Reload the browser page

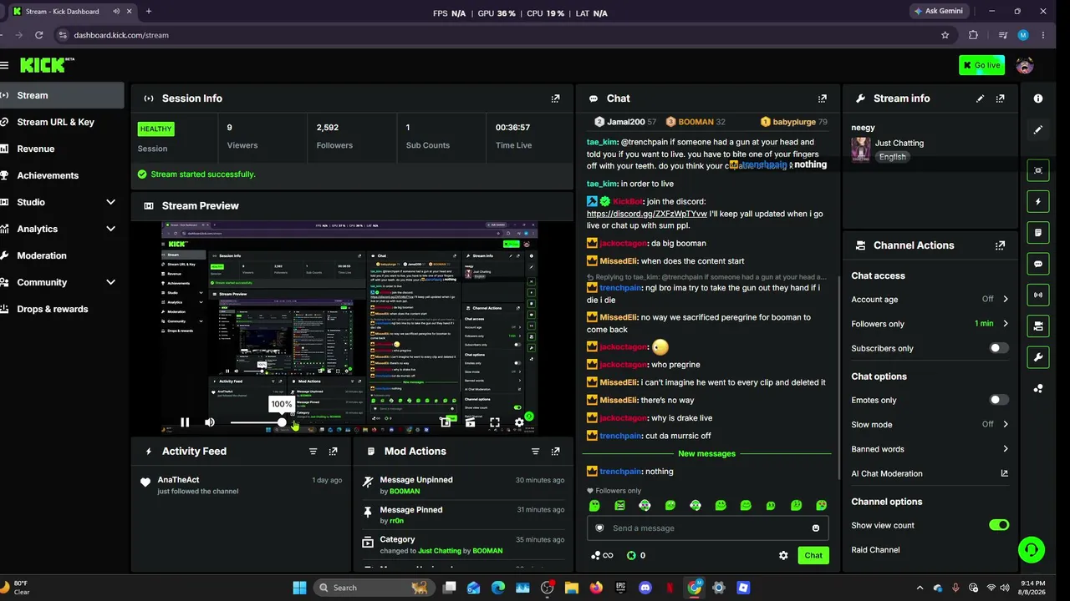tap(38, 35)
